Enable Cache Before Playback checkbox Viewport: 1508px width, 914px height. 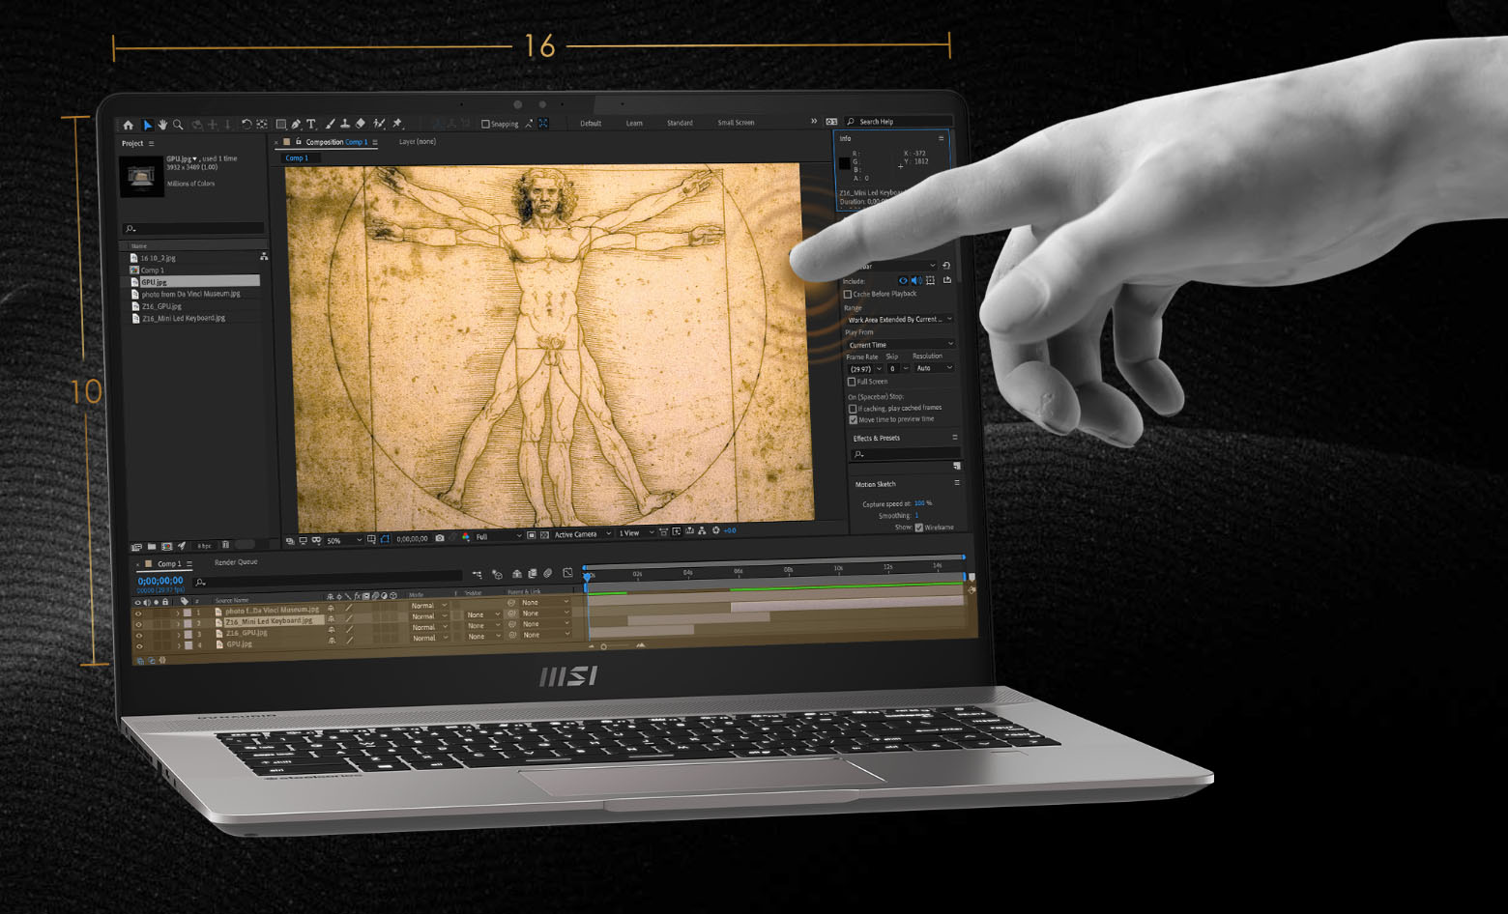pyautogui.click(x=848, y=294)
